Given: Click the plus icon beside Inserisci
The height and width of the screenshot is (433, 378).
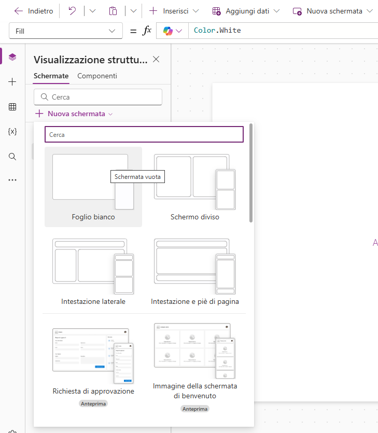Looking at the screenshot, I should tap(153, 11).
